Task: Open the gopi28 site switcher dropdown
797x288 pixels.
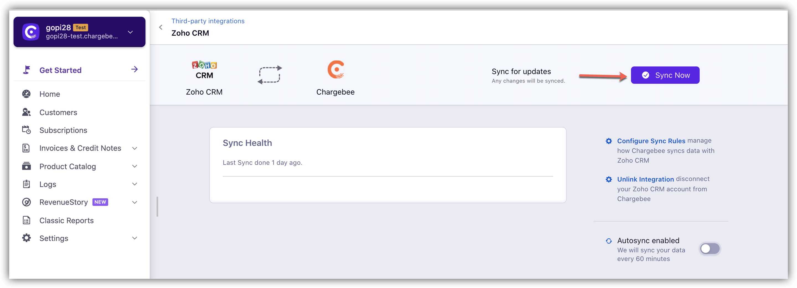Action: [130, 32]
